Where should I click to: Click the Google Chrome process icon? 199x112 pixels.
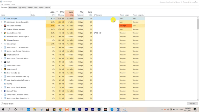pos(5,33)
